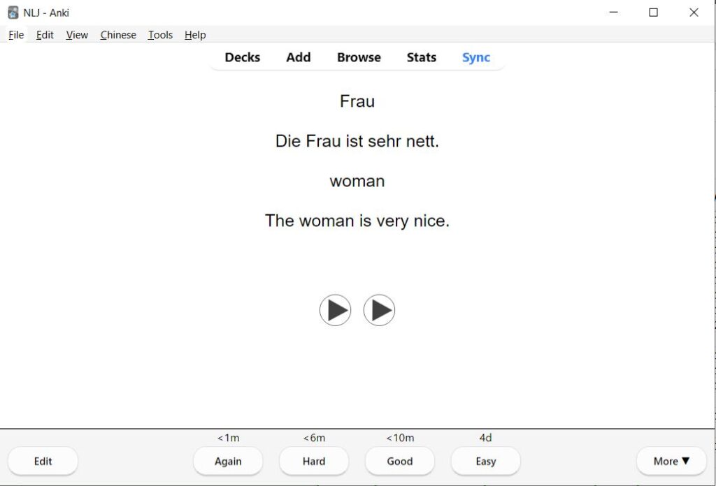Rate the card as Hard
Image resolution: width=716 pixels, height=486 pixels.
pyautogui.click(x=314, y=461)
